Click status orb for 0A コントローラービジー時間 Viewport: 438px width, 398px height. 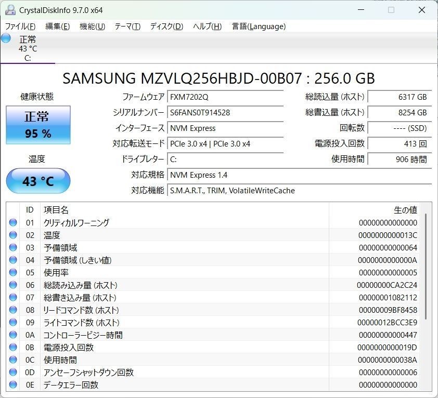(13, 335)
